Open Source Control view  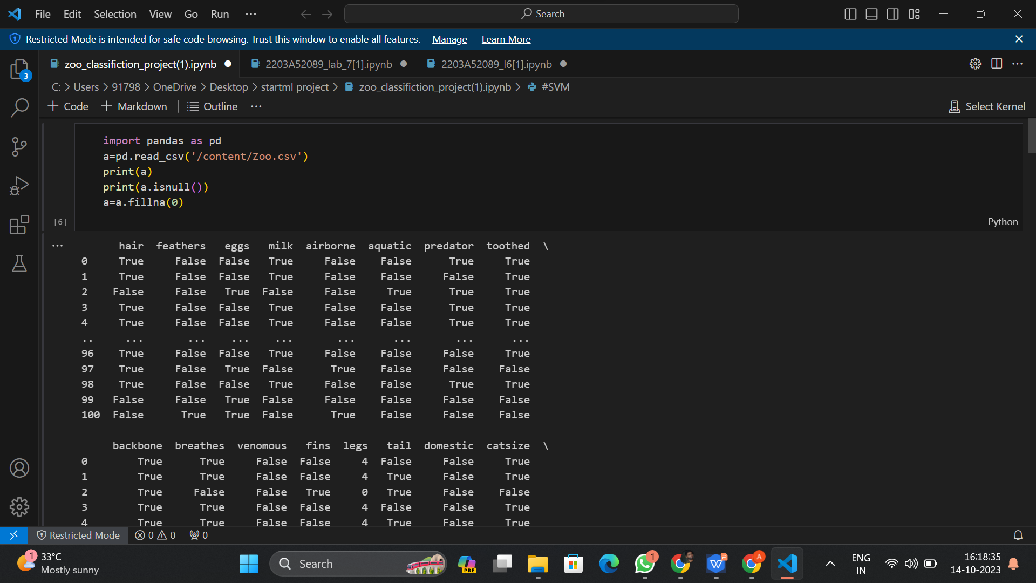coord(19,146)
